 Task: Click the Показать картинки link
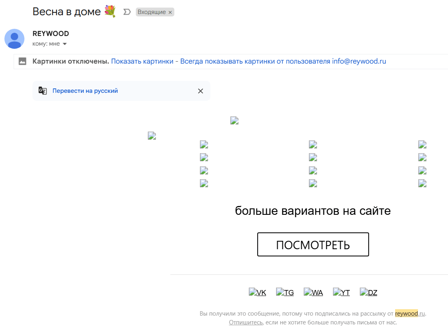(142, 61)
